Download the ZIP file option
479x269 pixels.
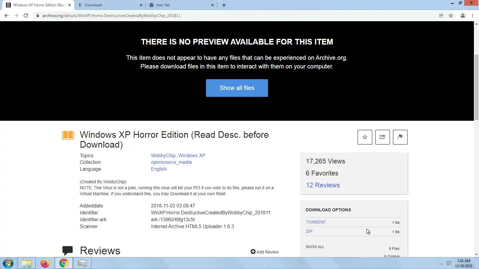pos(309,231)
